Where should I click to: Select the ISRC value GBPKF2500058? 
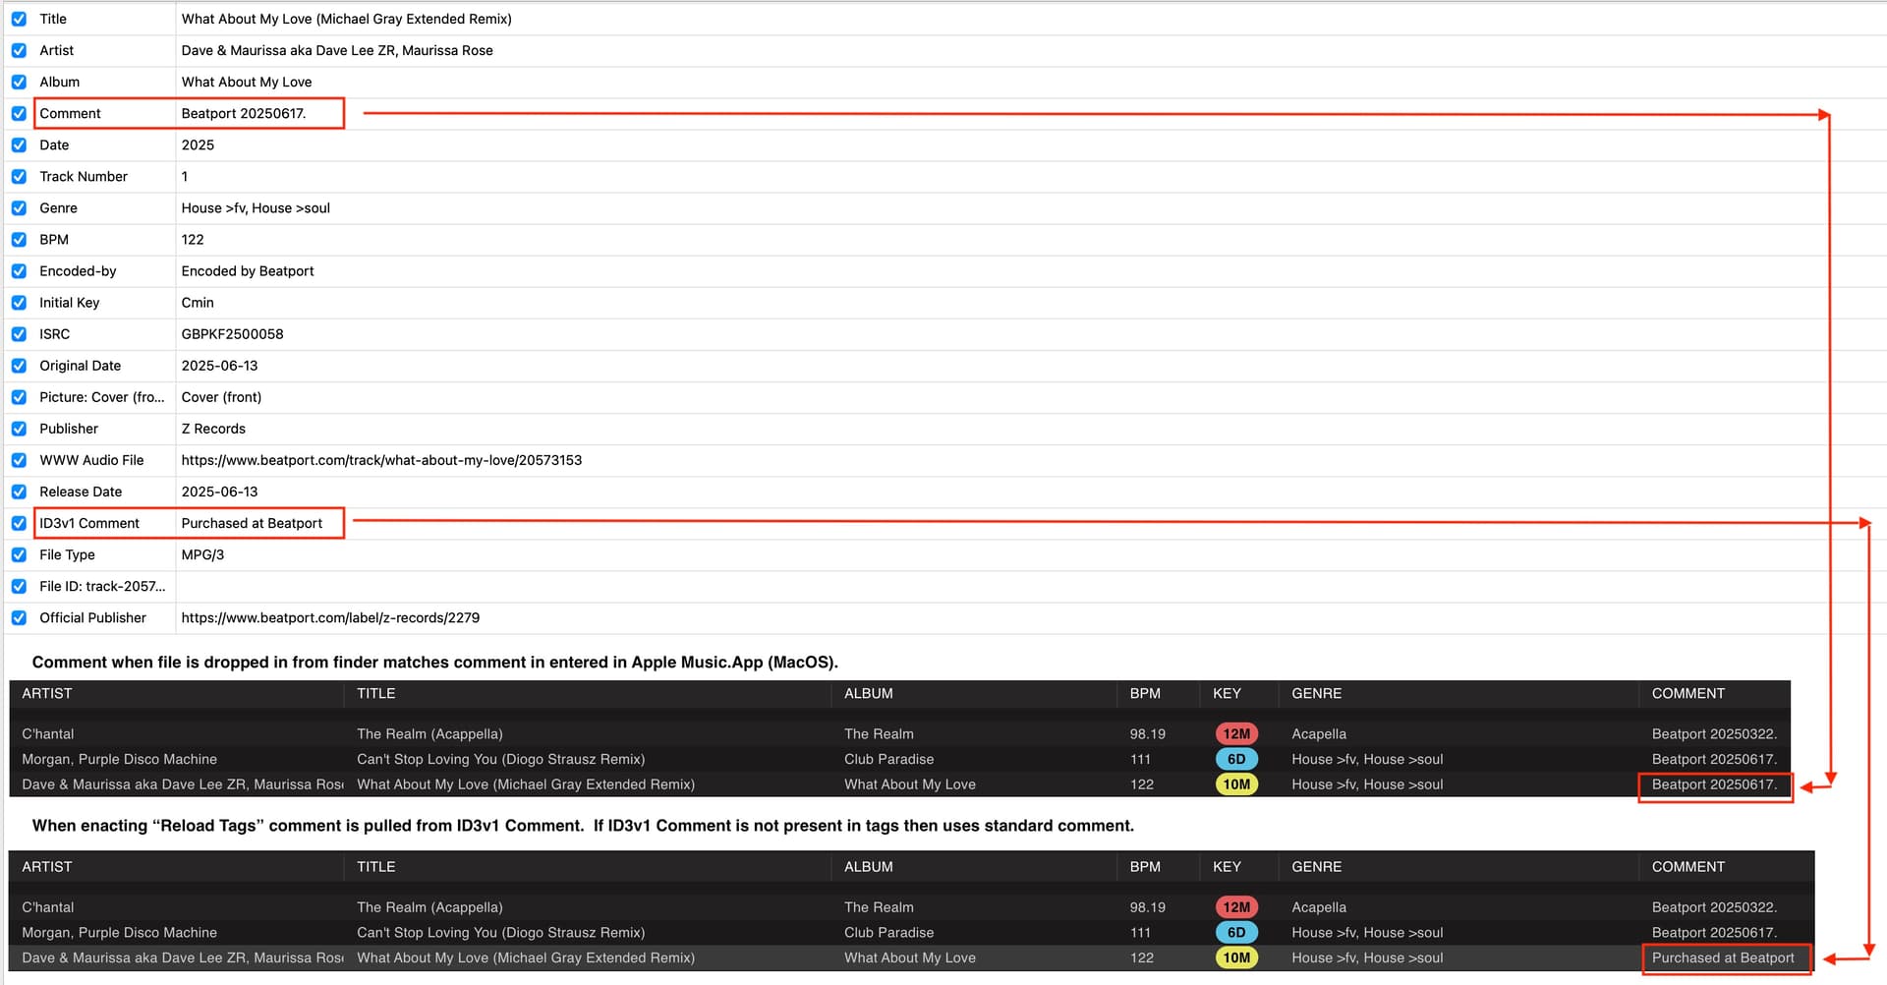[x=232, y=334]
